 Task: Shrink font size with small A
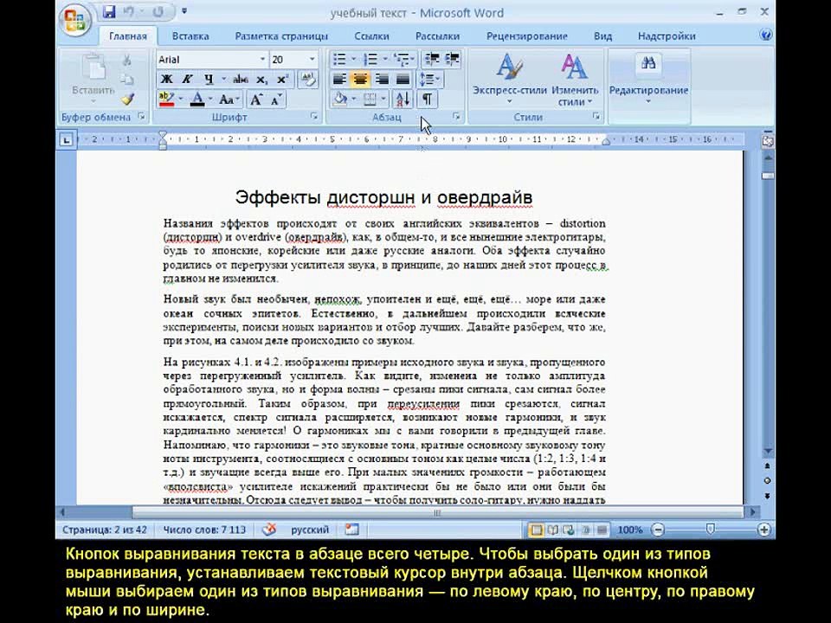[276, 99]
